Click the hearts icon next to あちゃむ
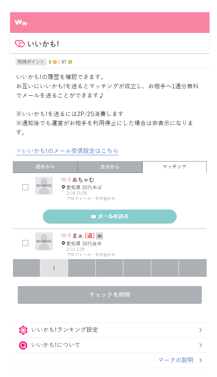 click(x=64, y=180)
